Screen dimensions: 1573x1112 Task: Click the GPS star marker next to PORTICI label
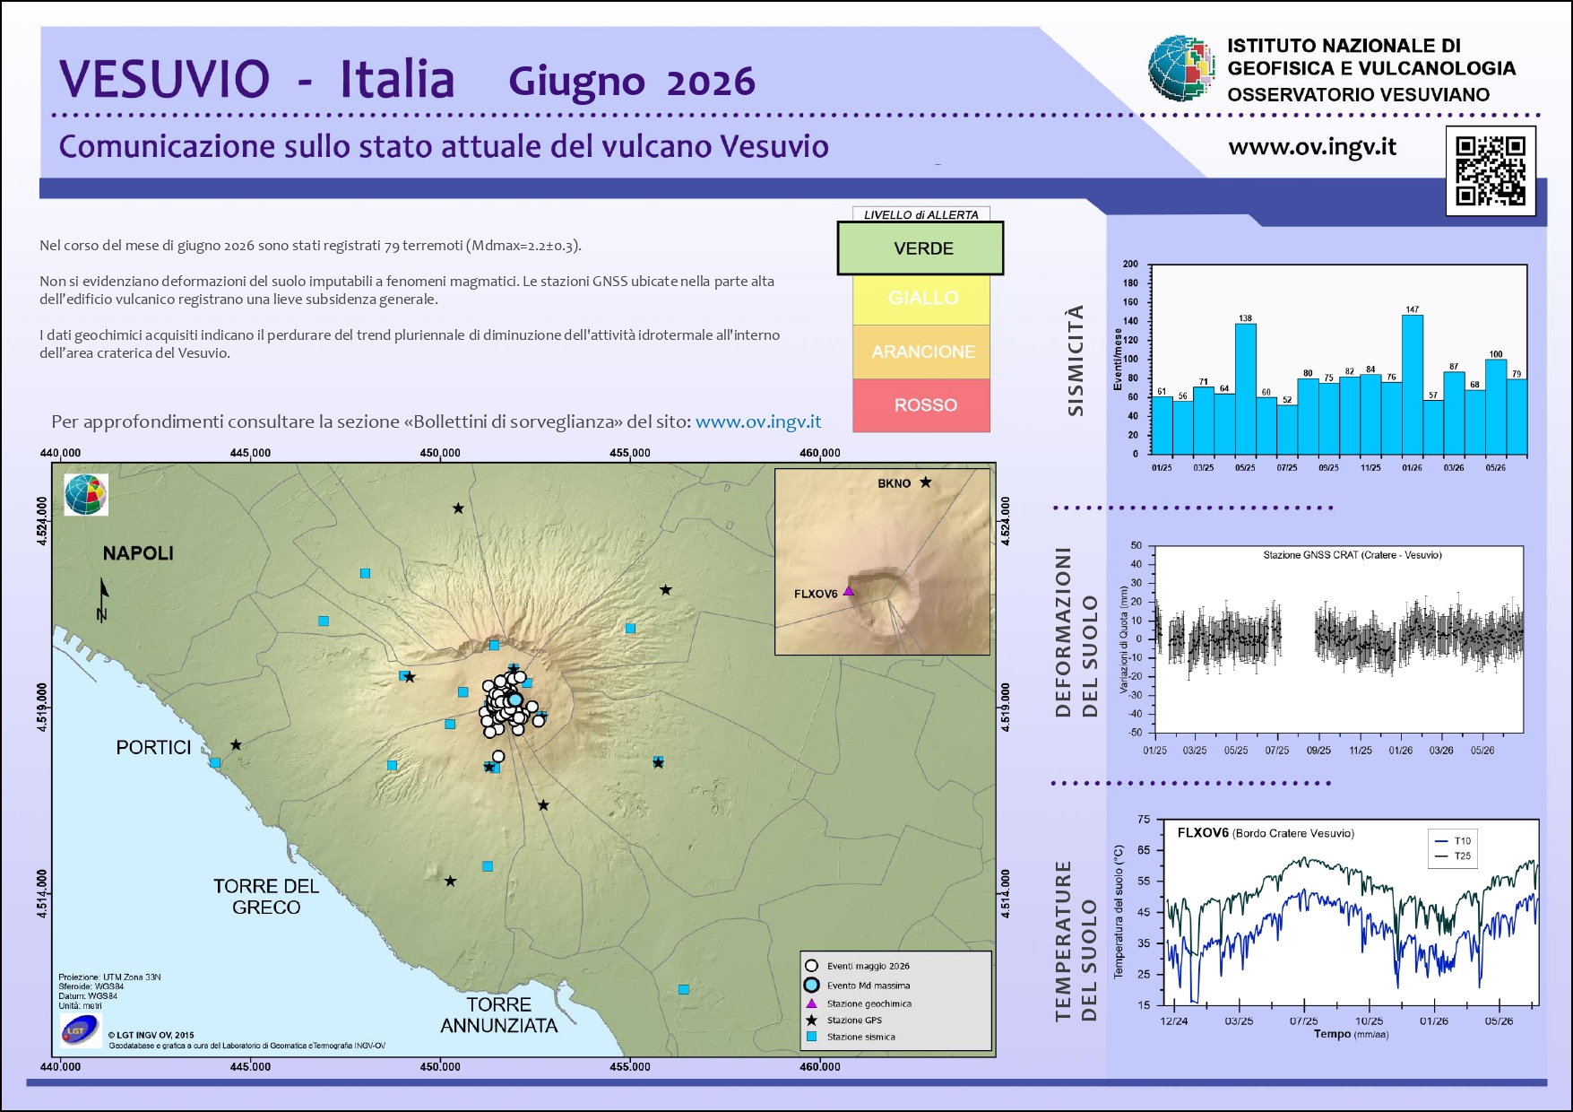click(236, 744)
